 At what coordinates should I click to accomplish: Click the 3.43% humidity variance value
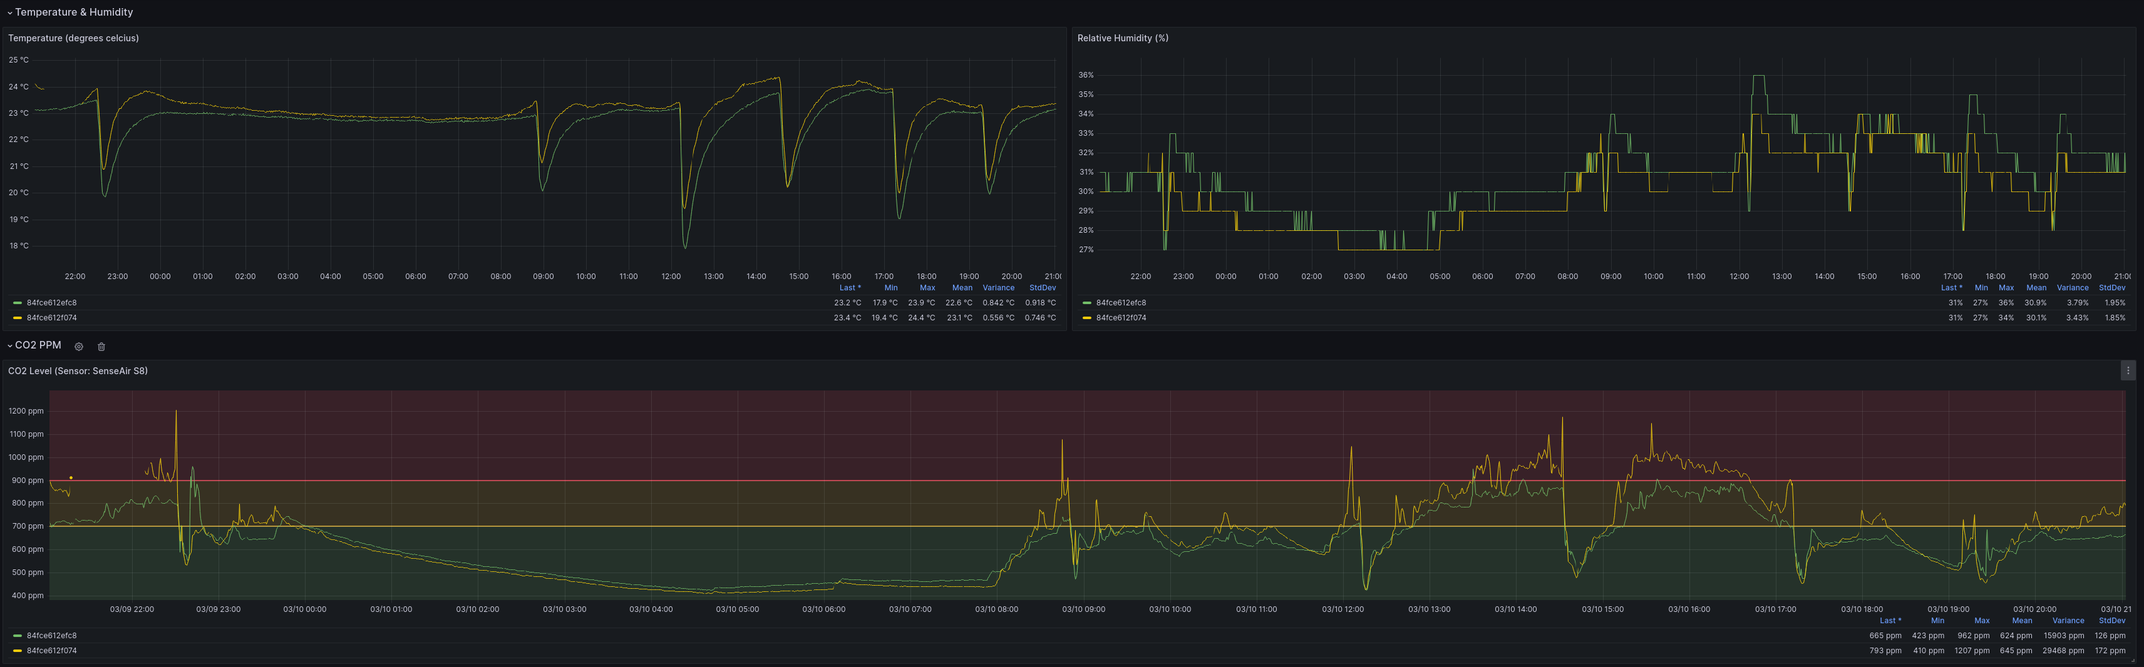pyautogui.click(x=2078, y=318)
